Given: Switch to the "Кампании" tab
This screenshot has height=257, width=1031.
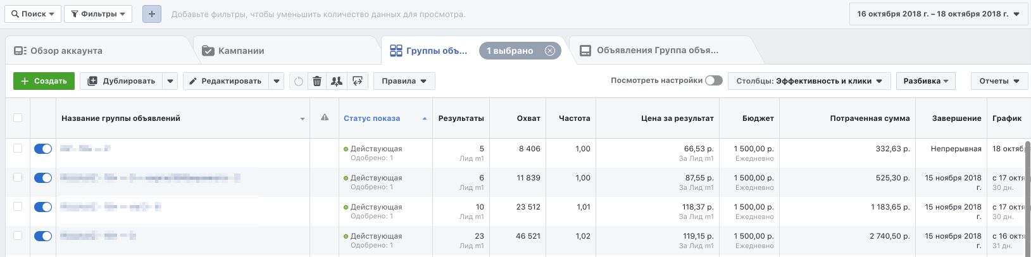Looking at the screenshot, I should [x=241, y=51].
